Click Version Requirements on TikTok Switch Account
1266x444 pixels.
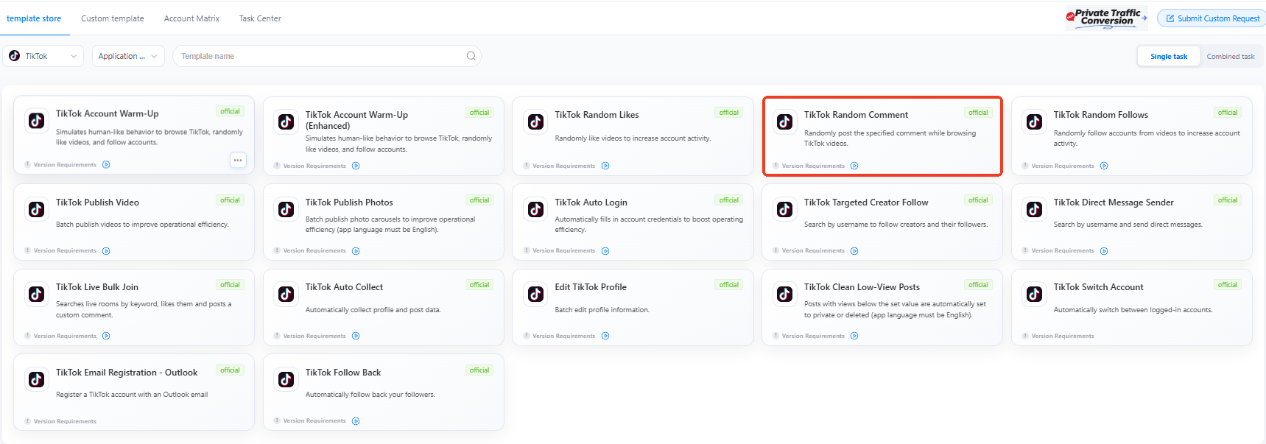1063,336
